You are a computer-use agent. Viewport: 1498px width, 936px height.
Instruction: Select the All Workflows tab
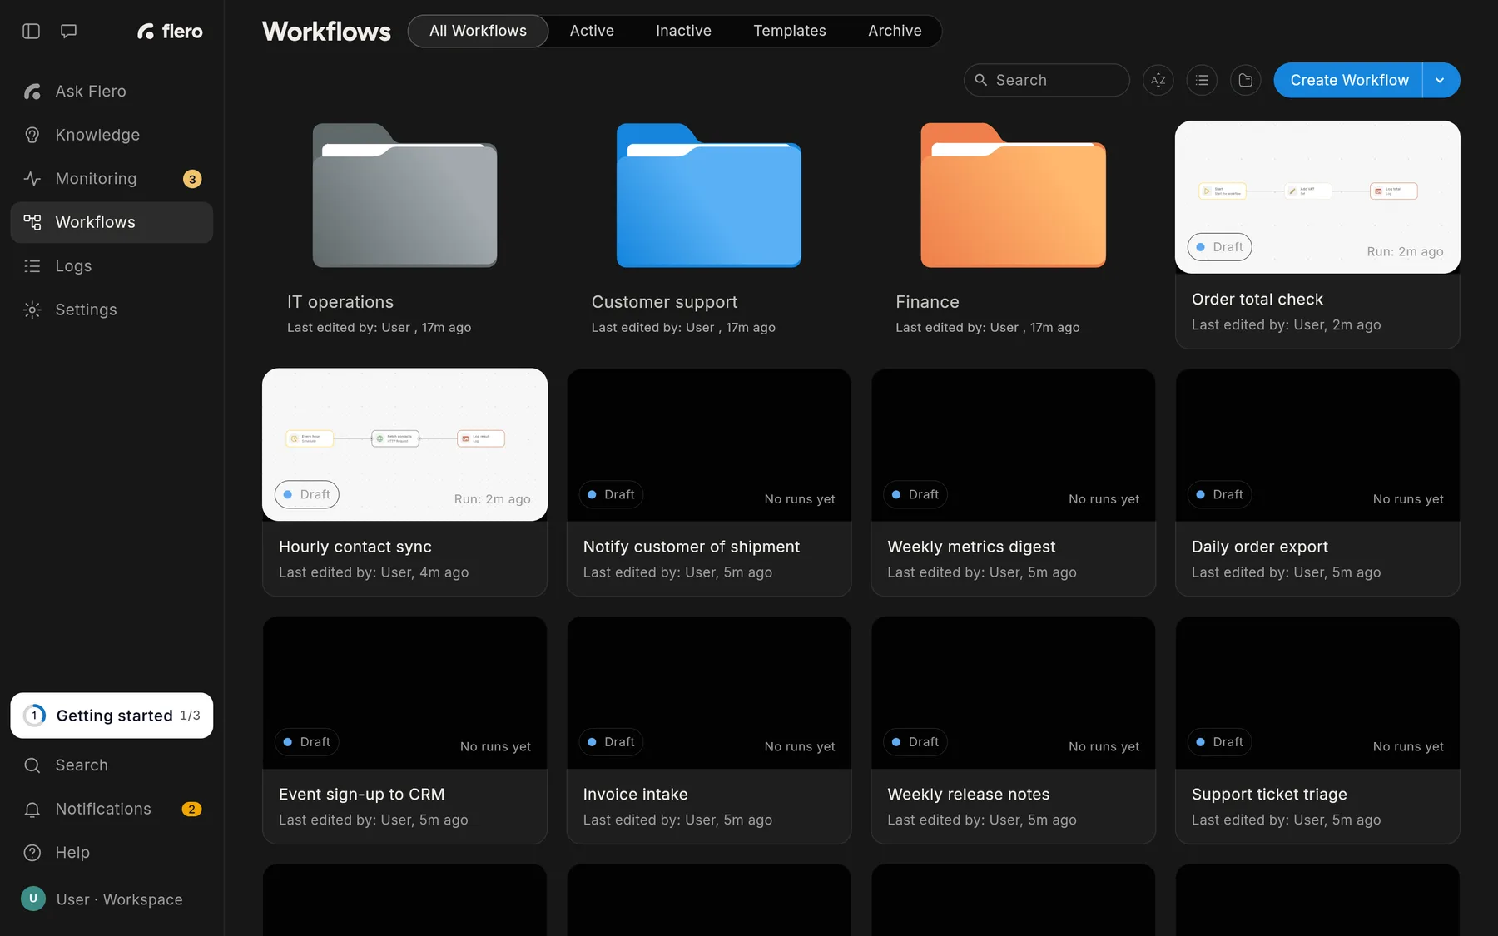478,31
